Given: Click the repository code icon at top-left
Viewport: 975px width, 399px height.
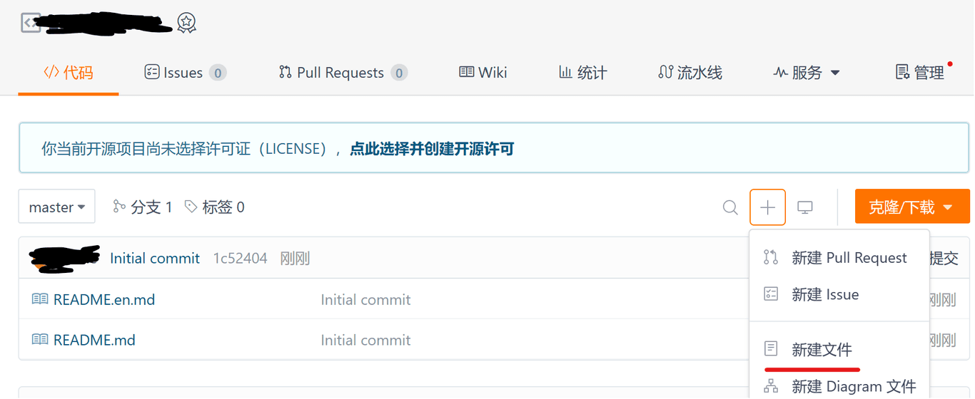Looking at the screenshot, I should 31,23.
